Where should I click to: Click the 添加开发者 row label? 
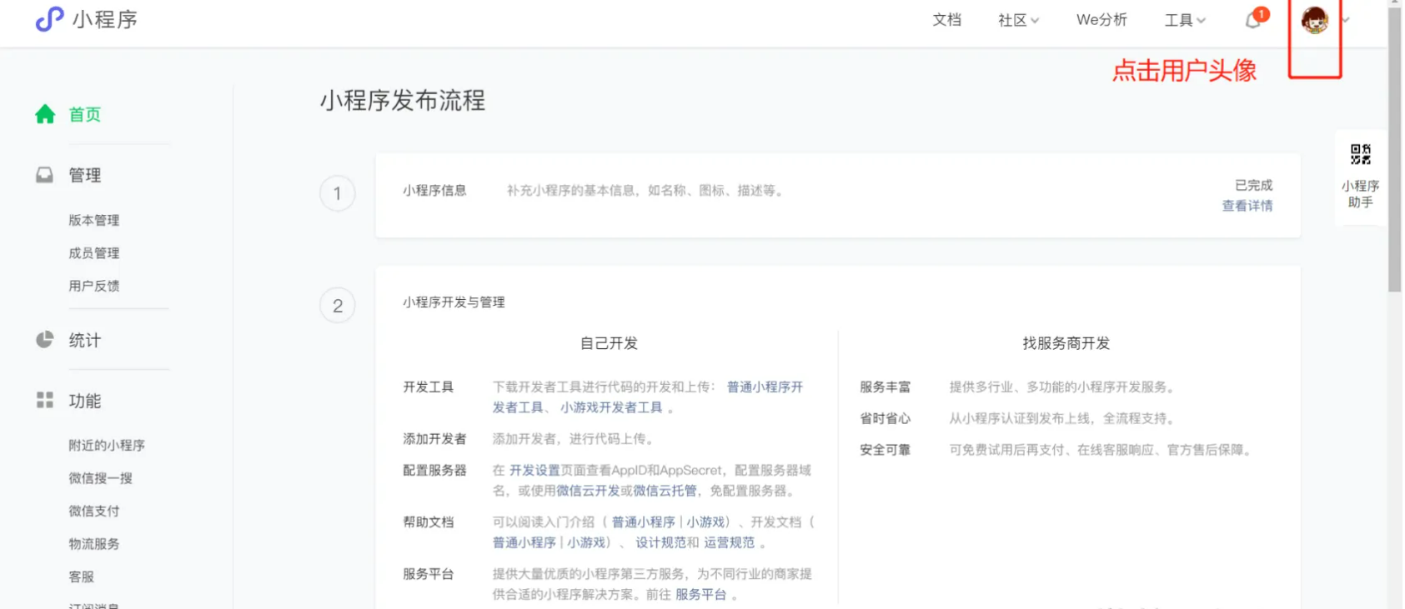click(x=434, y=438)
